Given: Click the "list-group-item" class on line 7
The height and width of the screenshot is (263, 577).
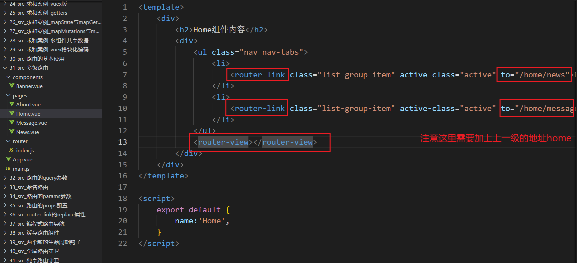Looking at the screenshot, I should [x=356, y=75].
